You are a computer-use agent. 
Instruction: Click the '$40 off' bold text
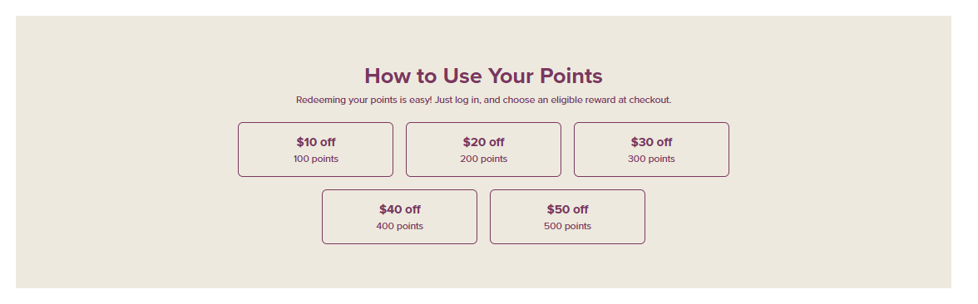pyautogui.click(x=400, y=209)
